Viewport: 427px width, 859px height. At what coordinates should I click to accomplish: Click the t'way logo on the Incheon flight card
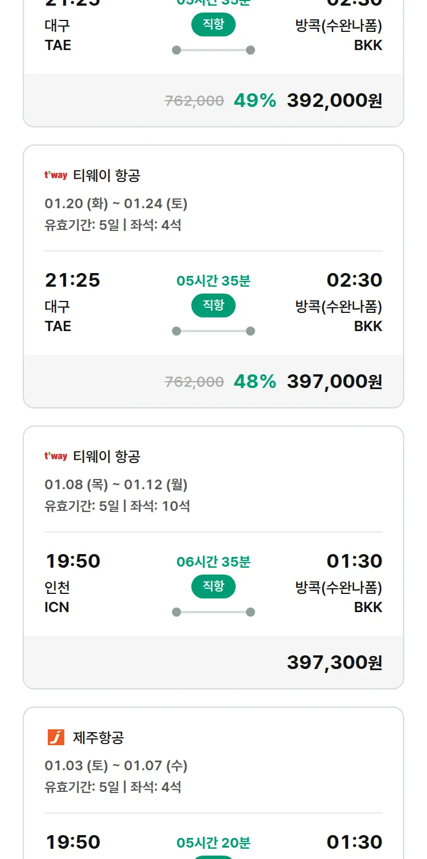click(56, 456)
